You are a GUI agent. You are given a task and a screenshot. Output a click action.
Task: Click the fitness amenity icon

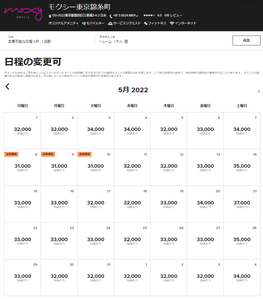pos(146,23)
